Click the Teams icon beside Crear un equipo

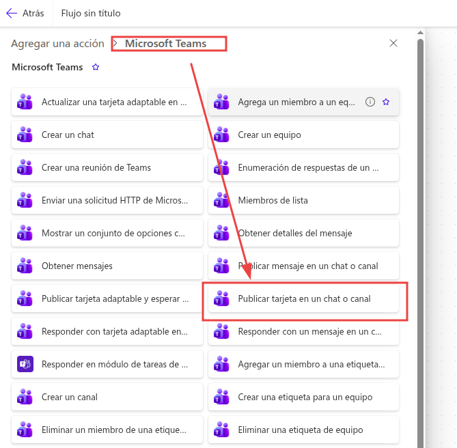221,135
